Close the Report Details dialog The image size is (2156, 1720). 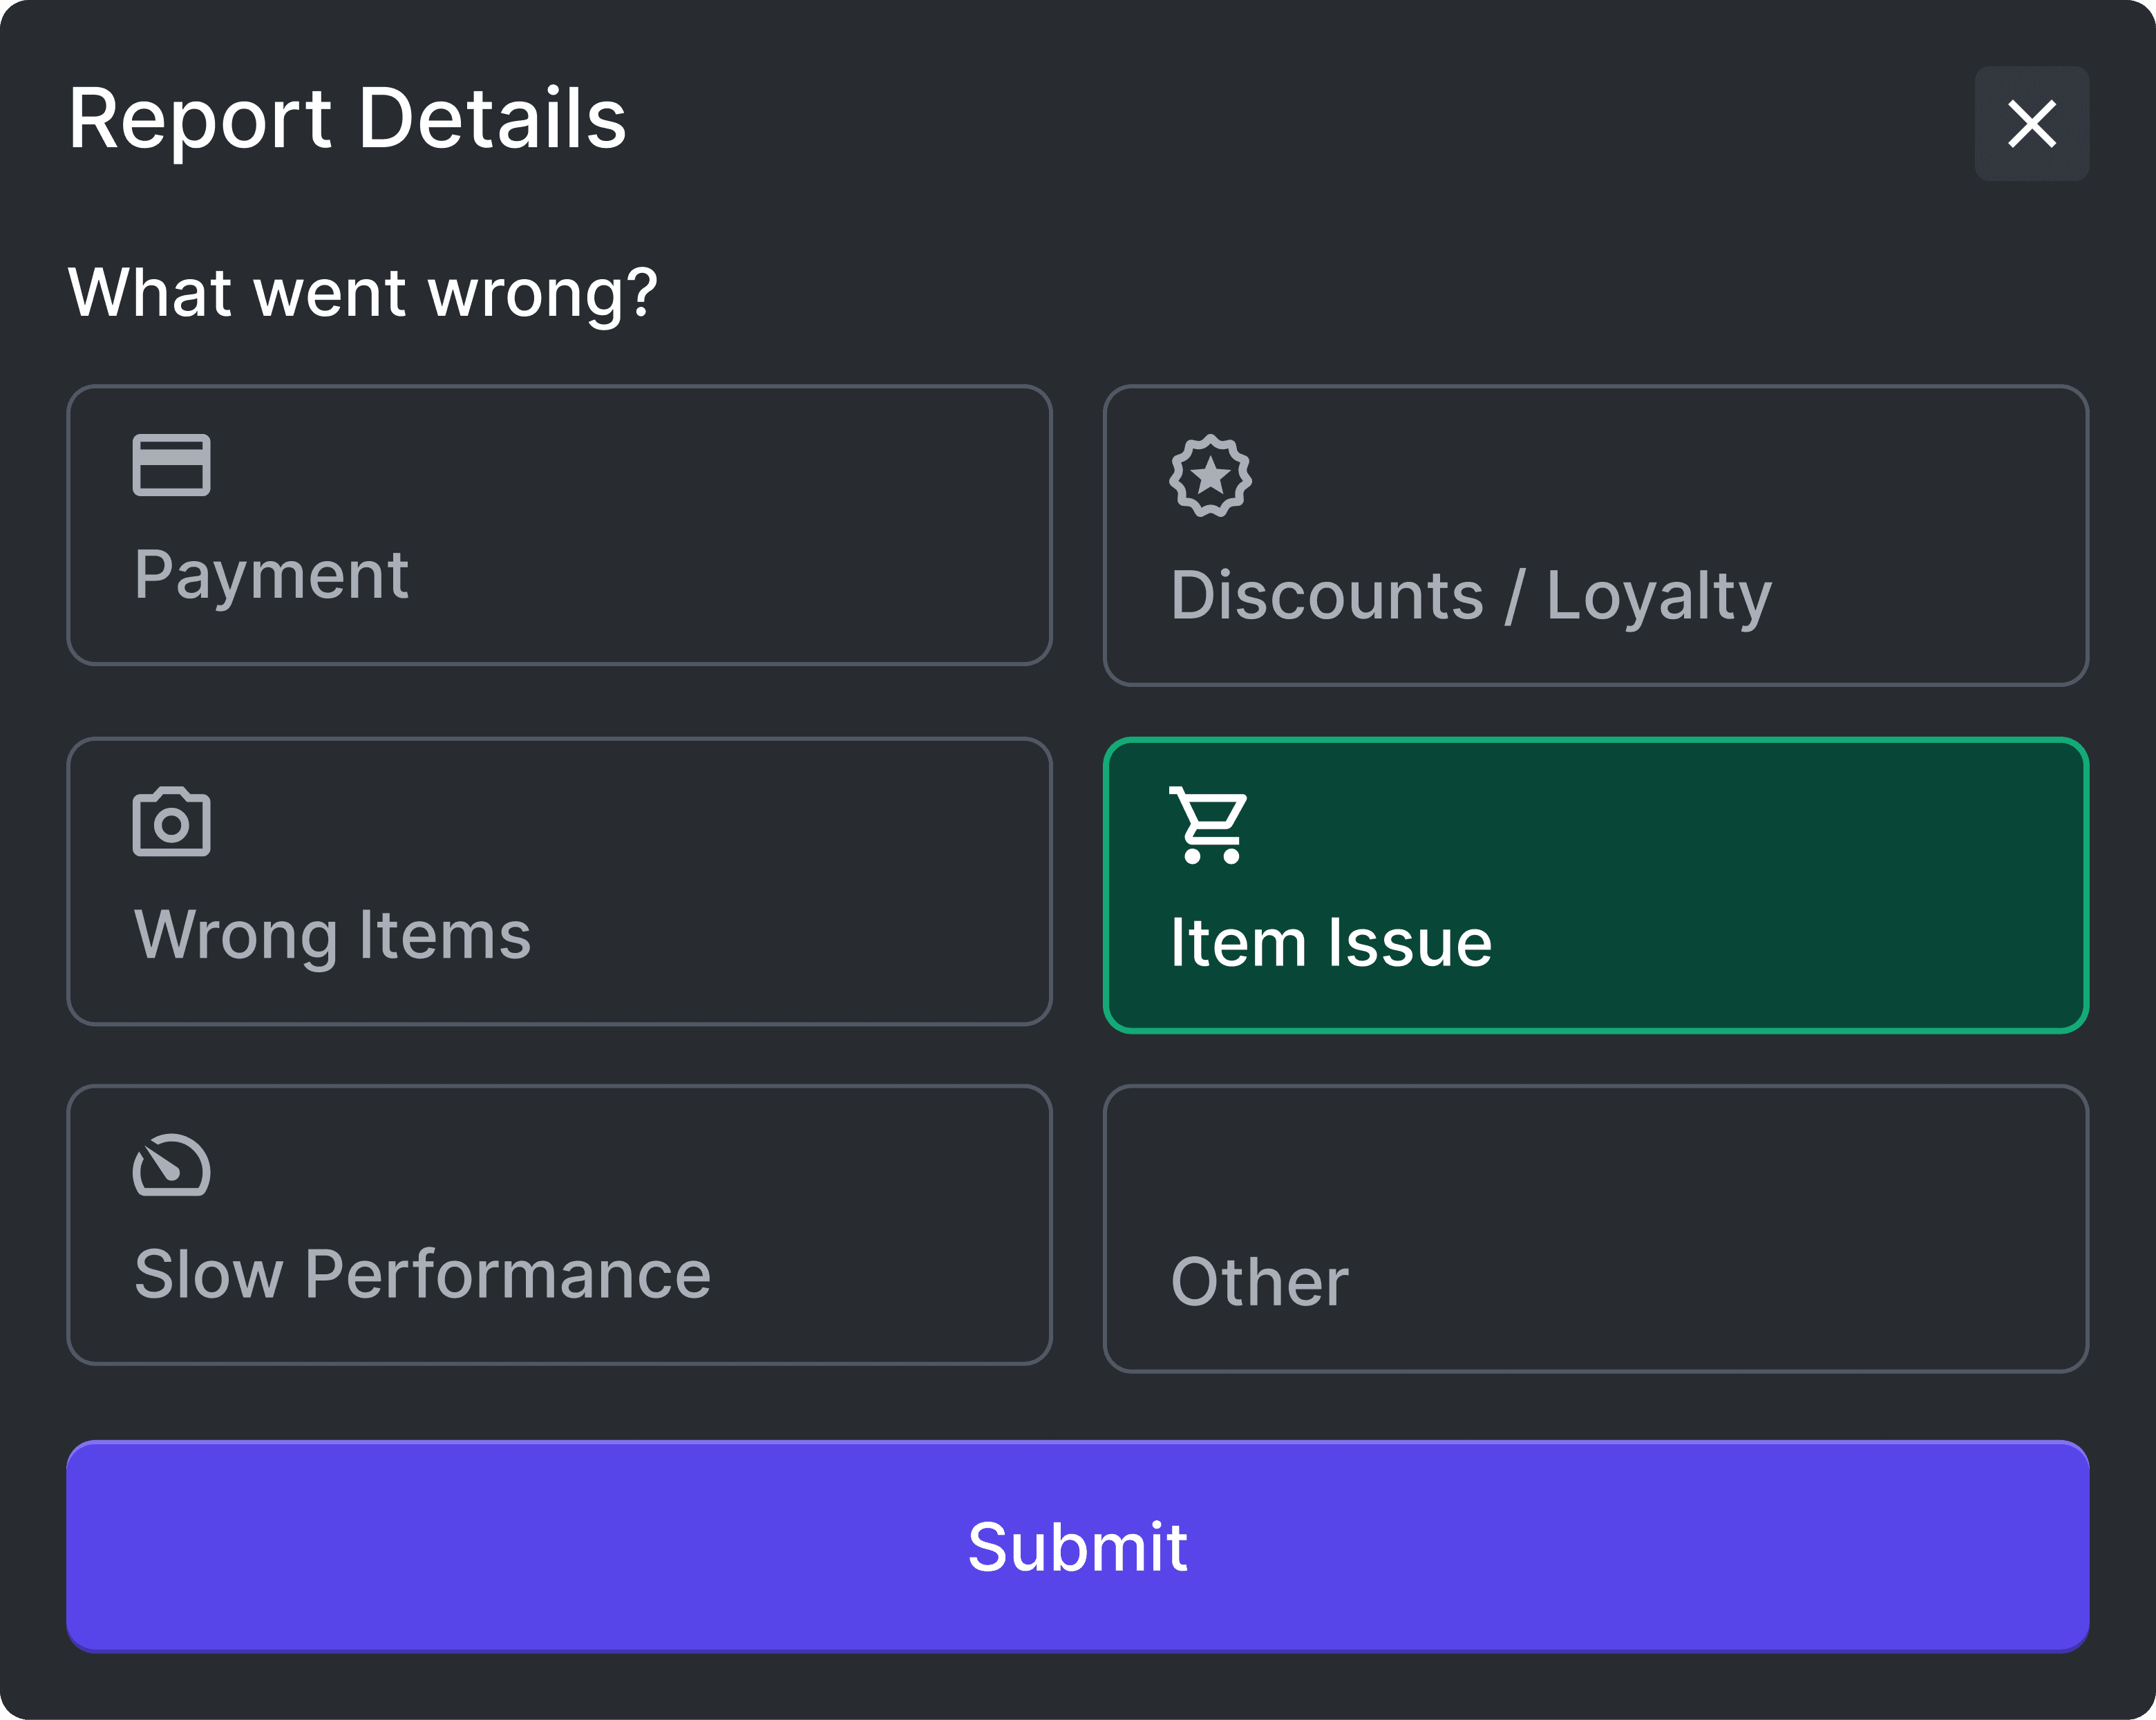tap(2031, 124)
